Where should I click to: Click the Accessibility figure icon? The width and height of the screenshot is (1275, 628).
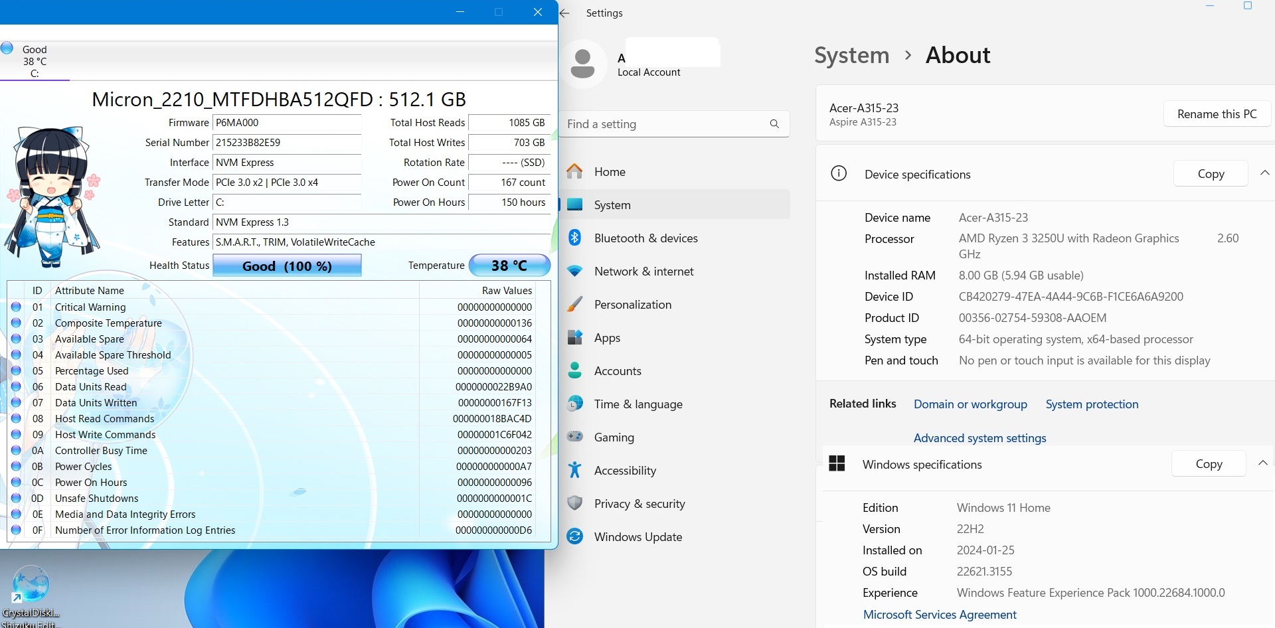[x=574, y=470]
